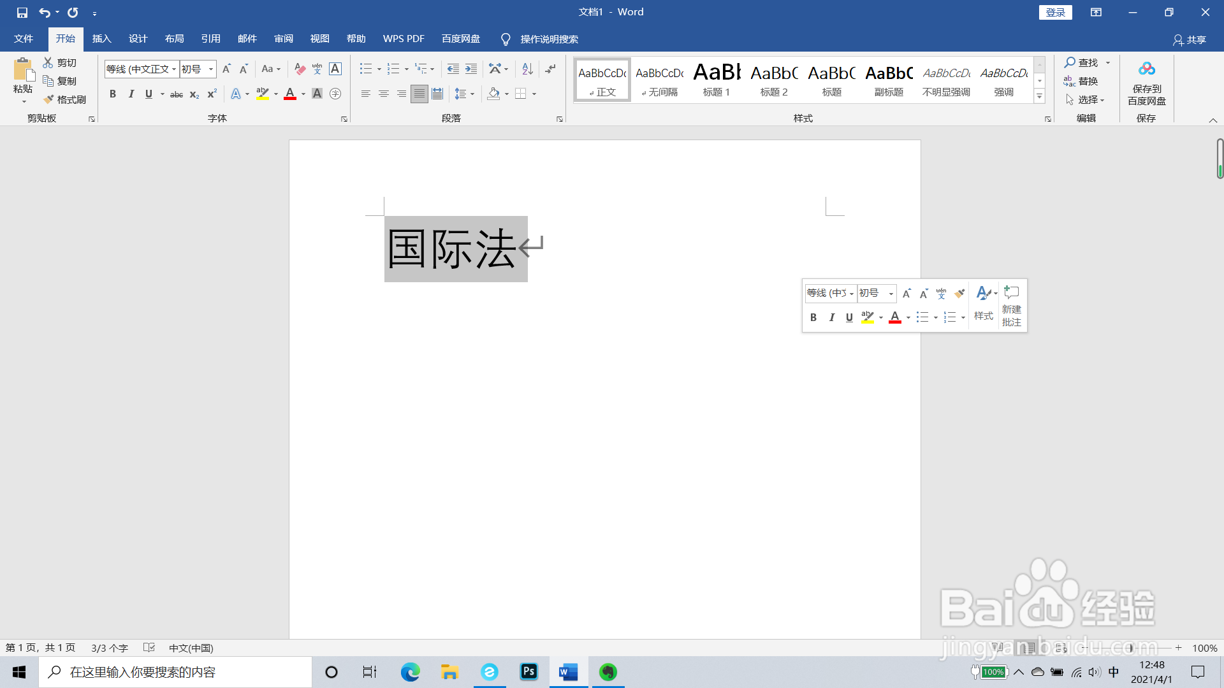This screenshot has height=688, width=1224.
Task: Apply yellow text highlight color
Action: point(261,94)
